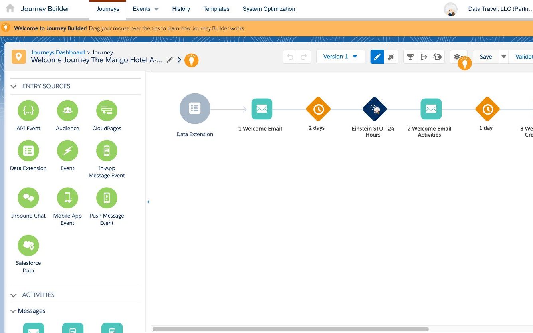The width and height of the screenshot is (533, 333).
Task: Click the Einstein user avatar
Action: 451,9
